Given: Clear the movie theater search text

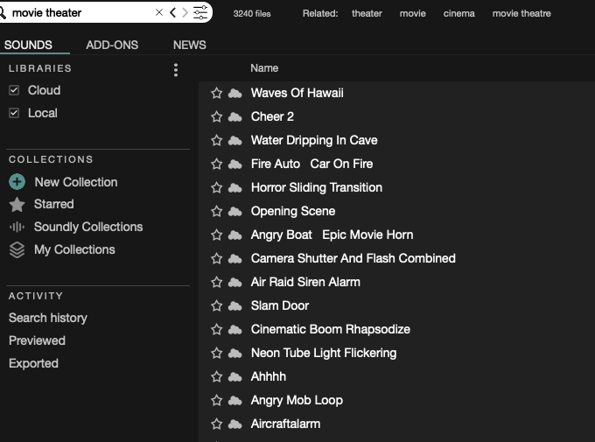Looking at the screenshot, I should pyautogui.click(x=159, y=12).
